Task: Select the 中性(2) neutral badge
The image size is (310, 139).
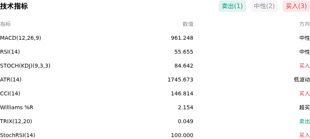Action: click(264, 6)
